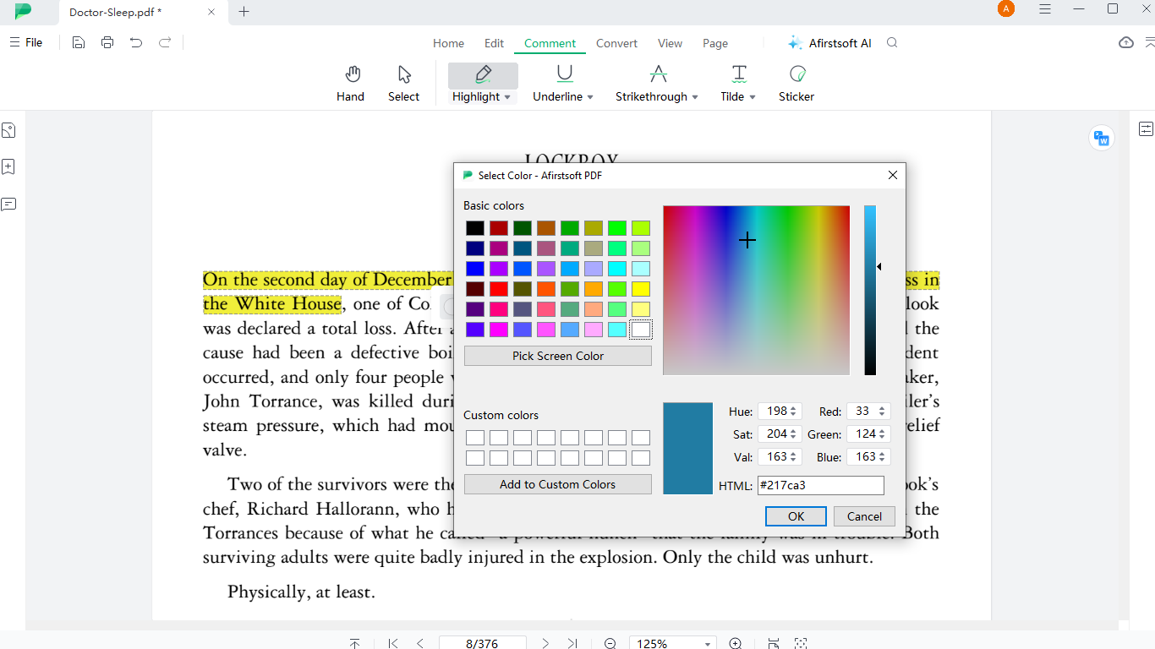Open a new tab with the plus icon

[244, 12]
